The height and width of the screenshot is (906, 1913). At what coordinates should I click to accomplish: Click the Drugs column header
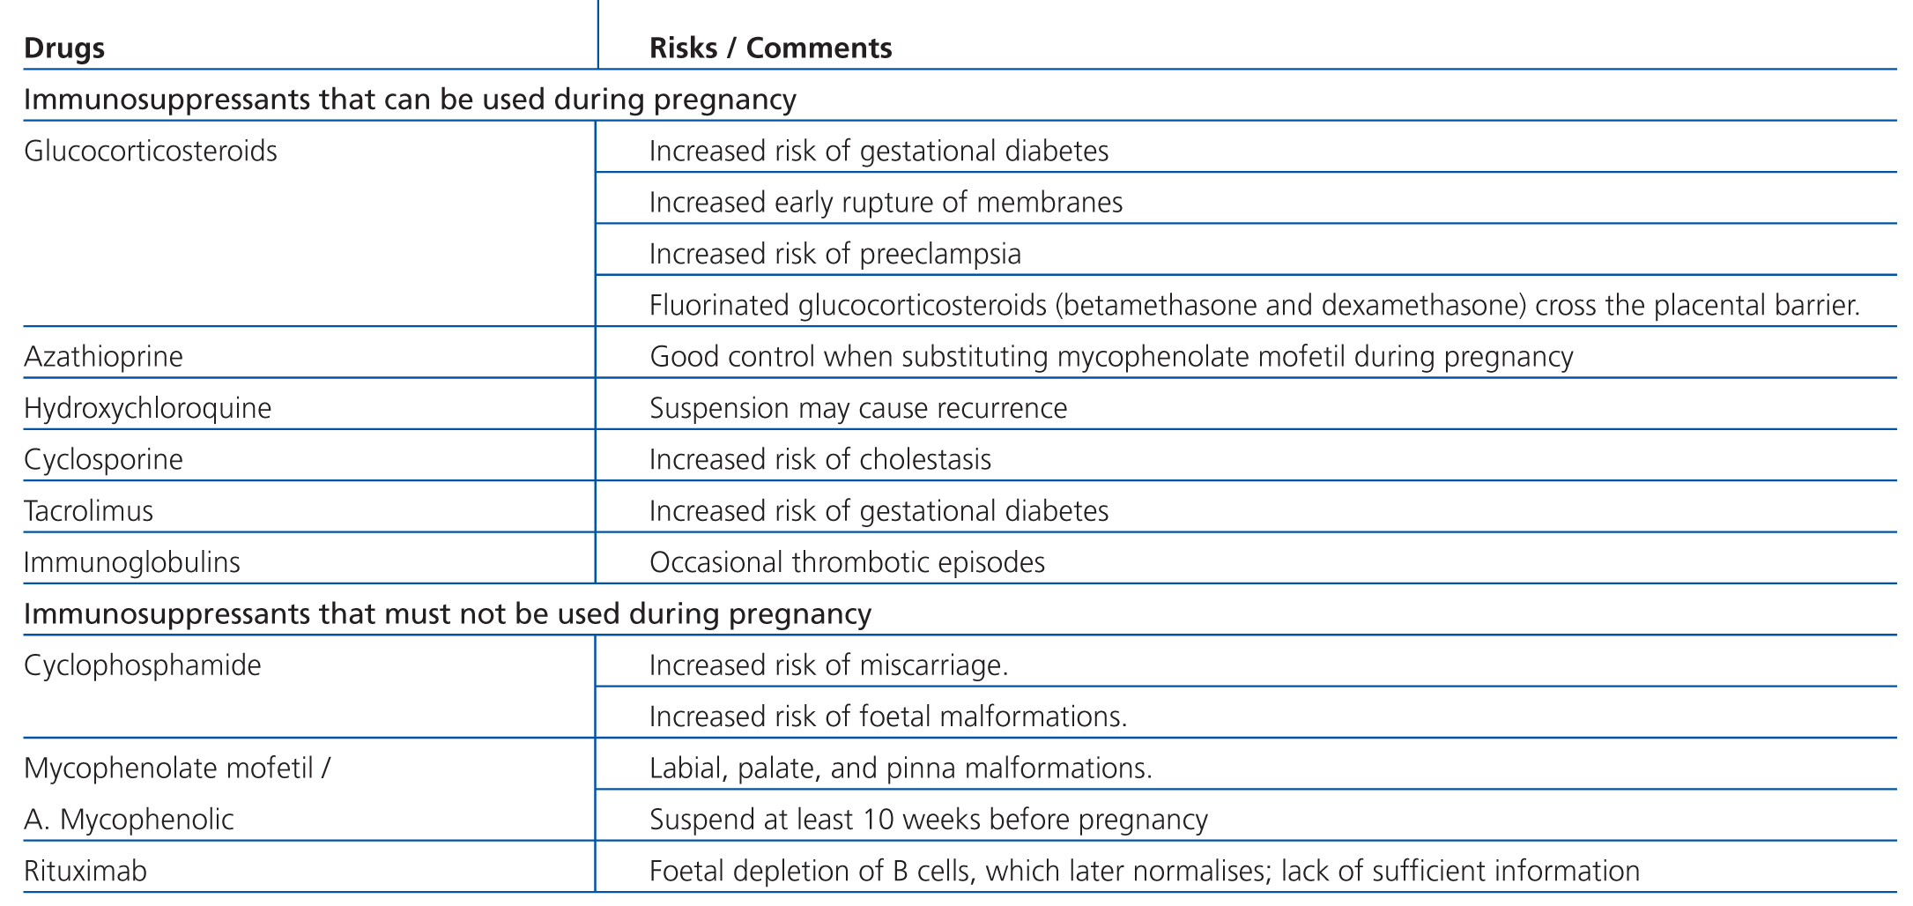point(64,48)
